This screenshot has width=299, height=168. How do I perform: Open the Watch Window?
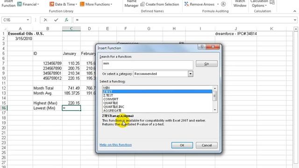240,4
